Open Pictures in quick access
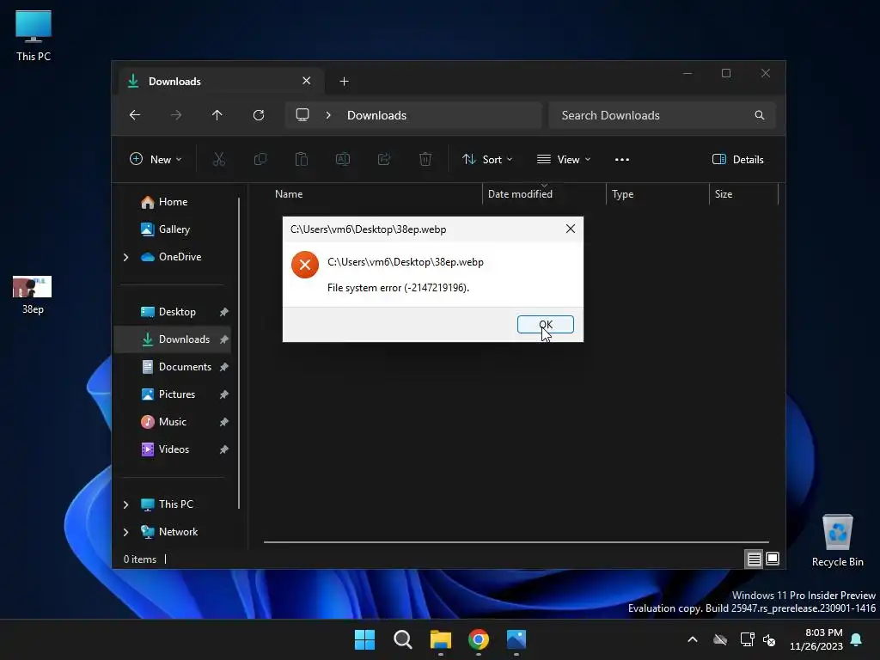Viewport: 880px width, 660px height. pos(177,394)
